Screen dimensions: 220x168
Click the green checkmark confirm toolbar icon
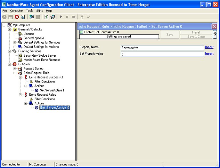(x=4, y=17)
